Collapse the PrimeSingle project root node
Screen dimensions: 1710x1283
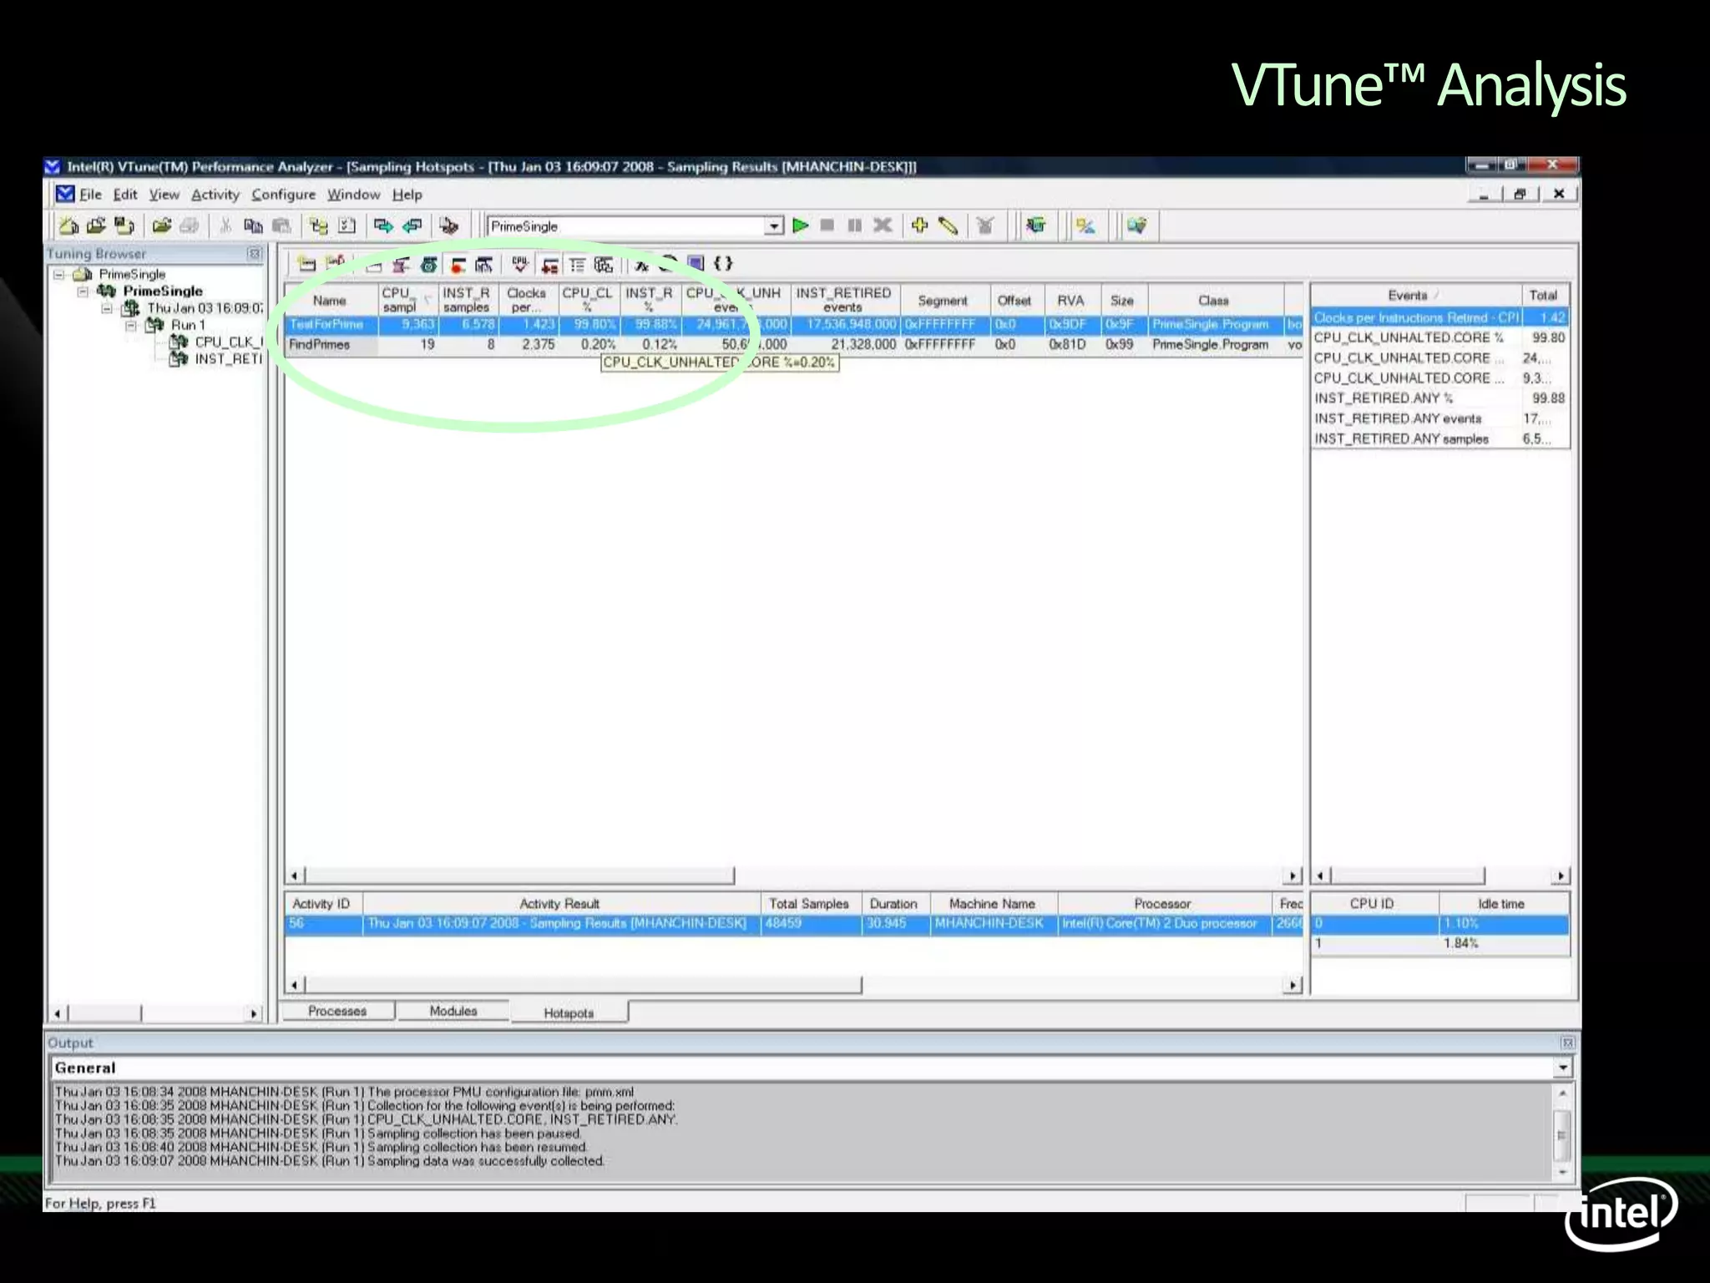pyautogui.click(x=58, y=274)
